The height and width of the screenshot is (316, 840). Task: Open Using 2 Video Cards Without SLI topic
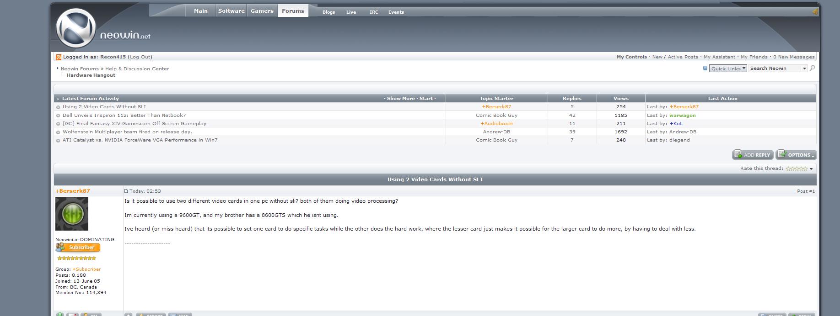[104, 107]
